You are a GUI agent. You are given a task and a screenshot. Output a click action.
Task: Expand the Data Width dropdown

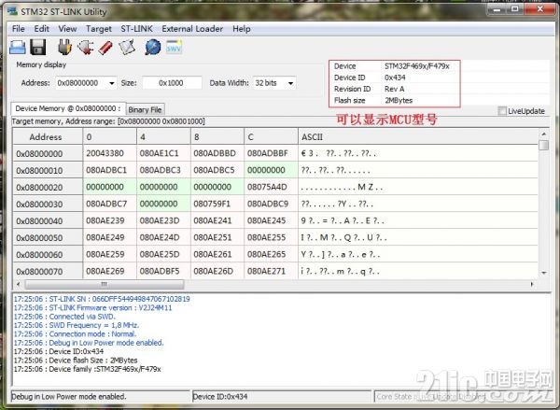pos(290,83)
